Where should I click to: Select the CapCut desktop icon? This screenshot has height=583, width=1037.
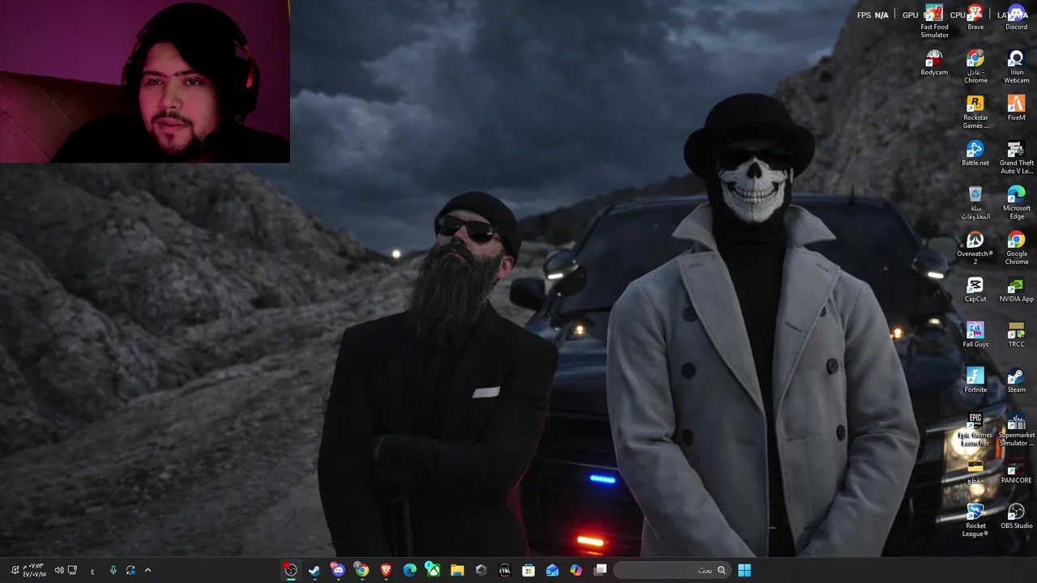[975, 290]
